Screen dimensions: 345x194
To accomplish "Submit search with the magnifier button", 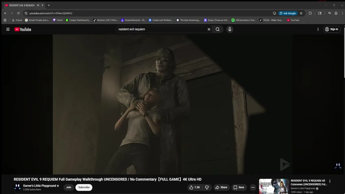I will (218, 29).
